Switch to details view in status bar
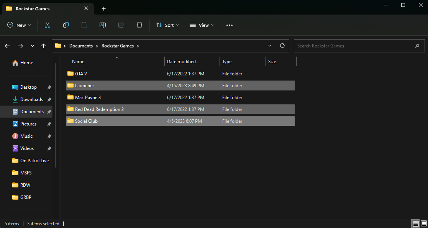 (415, 223)
